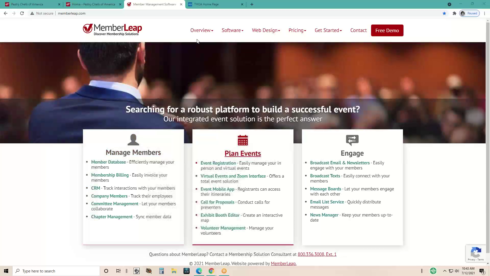Click the reCAPTCHA badge
Viewport: 490px width, 276px height.
coord(476,253)
